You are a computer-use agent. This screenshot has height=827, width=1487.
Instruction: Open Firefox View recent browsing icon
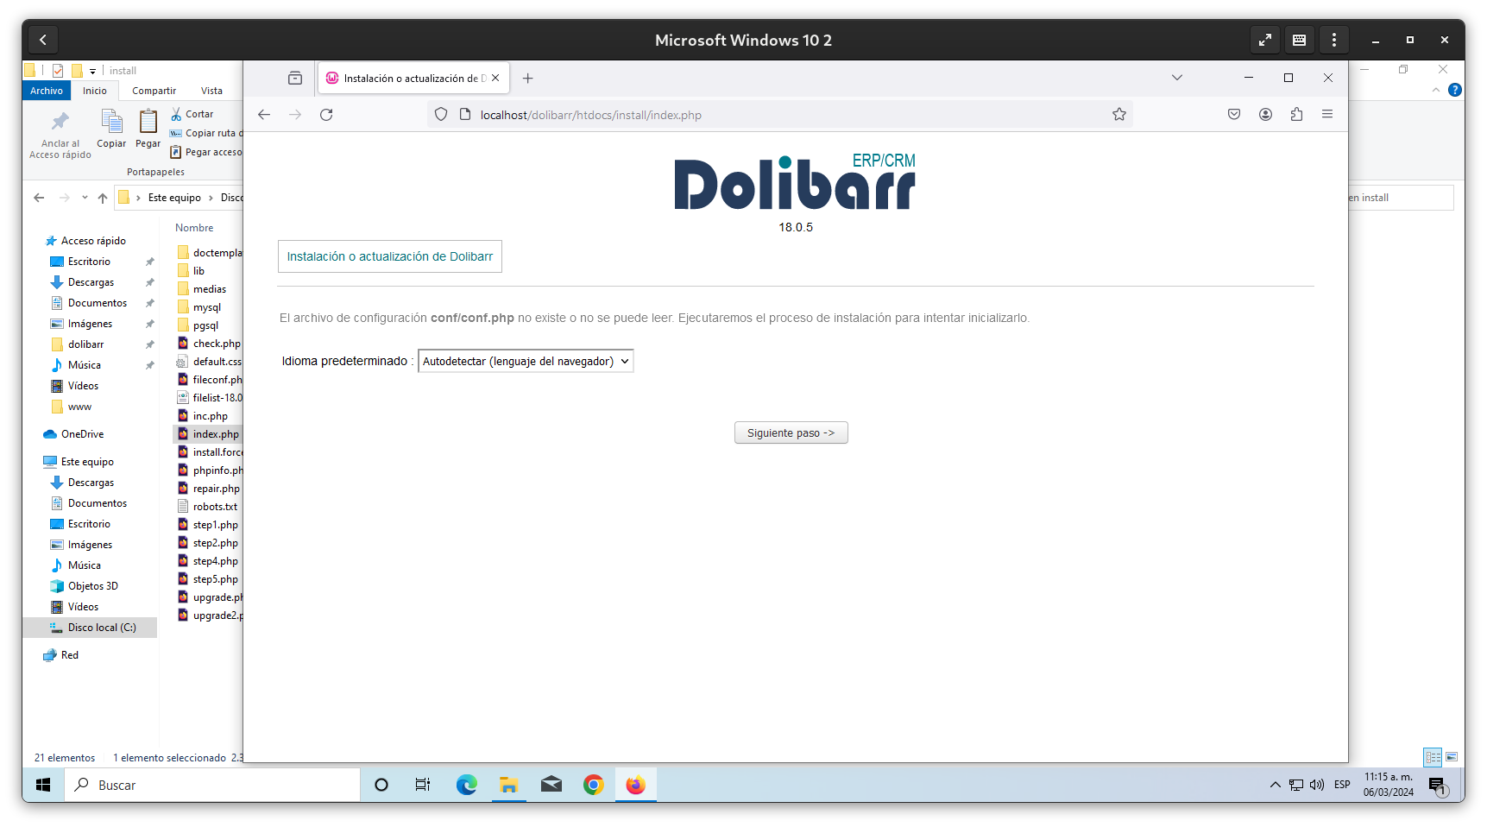tap(295, 79)
